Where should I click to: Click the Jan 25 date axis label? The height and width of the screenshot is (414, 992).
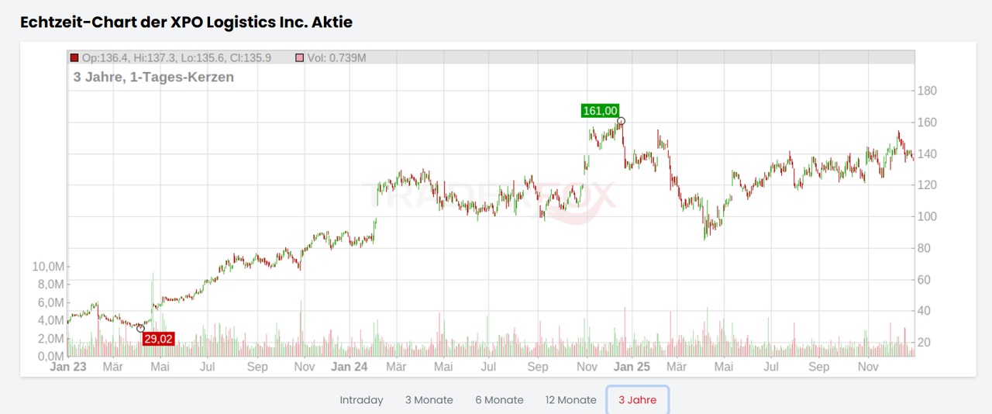point(633,367)
